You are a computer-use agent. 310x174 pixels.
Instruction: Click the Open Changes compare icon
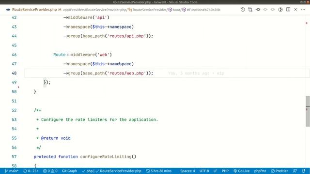click(250, 10)
